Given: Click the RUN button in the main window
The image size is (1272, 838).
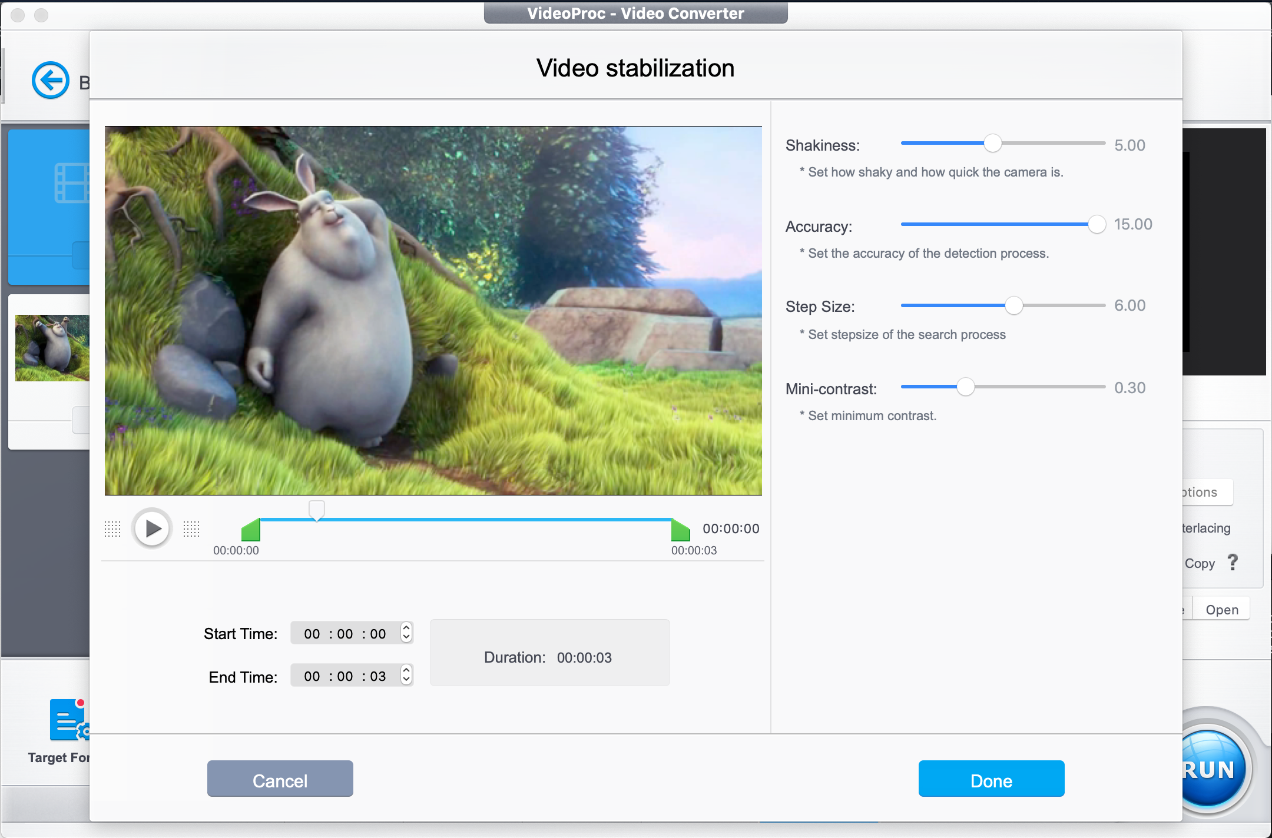Looking at the screenshot, I should coord(1213,769).
